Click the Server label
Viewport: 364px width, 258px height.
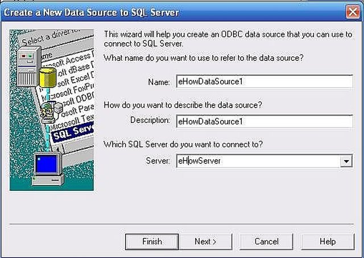158,161
